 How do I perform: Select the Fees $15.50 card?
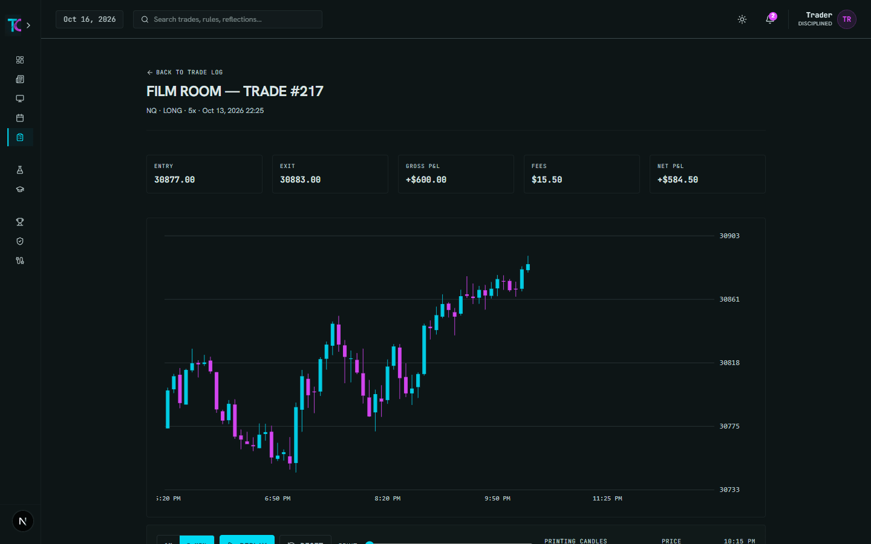[x=582, y=174]
